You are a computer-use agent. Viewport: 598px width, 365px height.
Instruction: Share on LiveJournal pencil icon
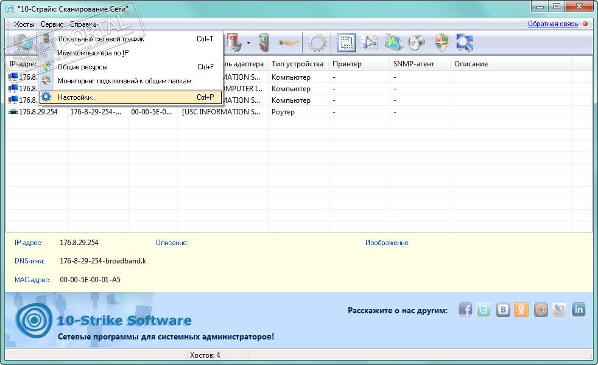coord(559,310)
